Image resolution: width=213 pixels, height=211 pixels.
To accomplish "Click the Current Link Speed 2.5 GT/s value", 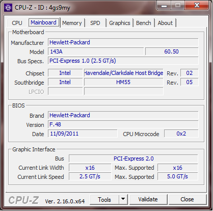I will tap(90, 176).
